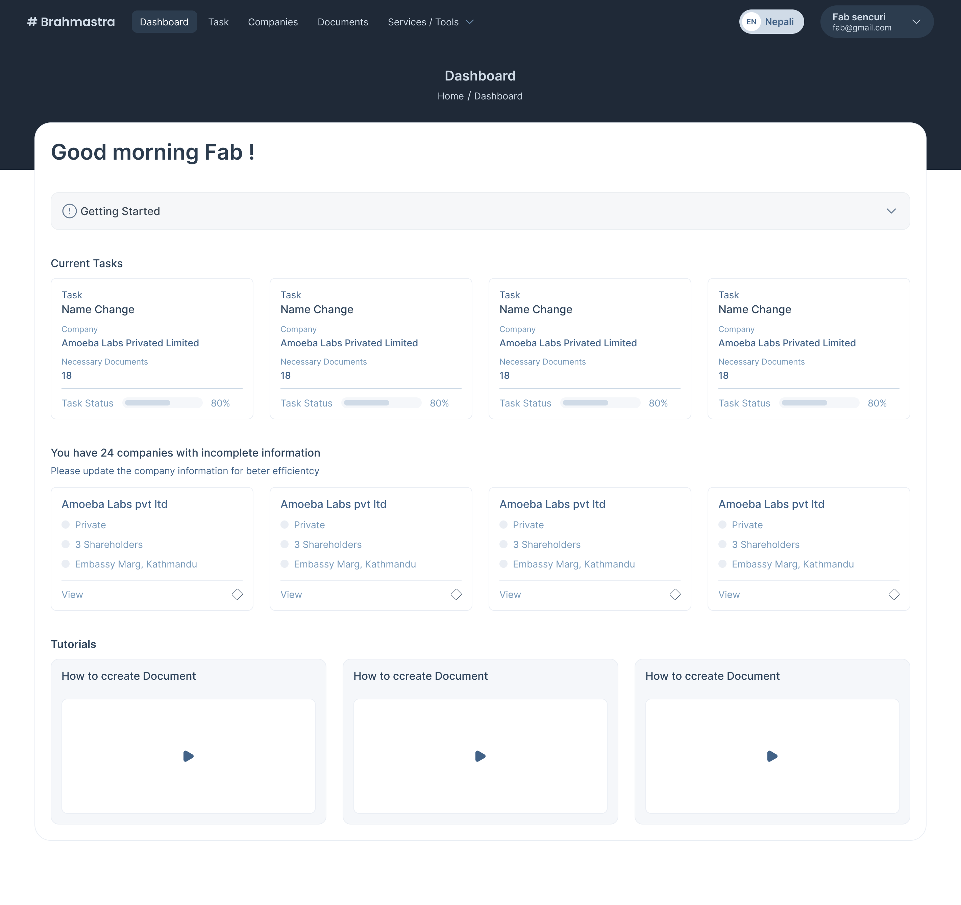
Task: Open the Documents menu item
Action: 342,22
